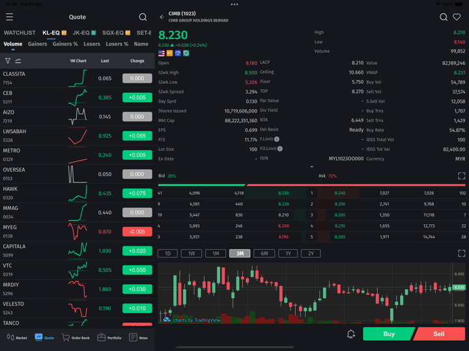This screenshot has height=351, width=469.
Task: Go back using the CIMB back arrow
Action: point(162,17)
